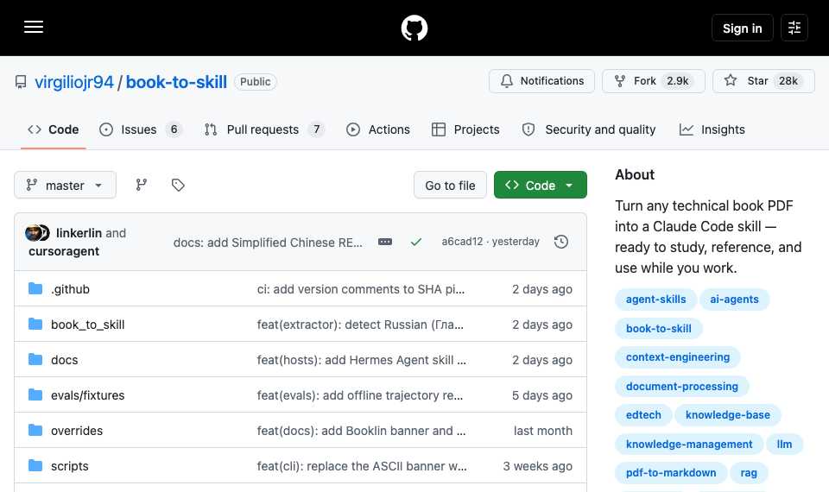Image resolution: width=829 pixels, height=492 pixels.
Task: Open Security and quality tab
Action: pyautogui.click(x=588, y=129)
